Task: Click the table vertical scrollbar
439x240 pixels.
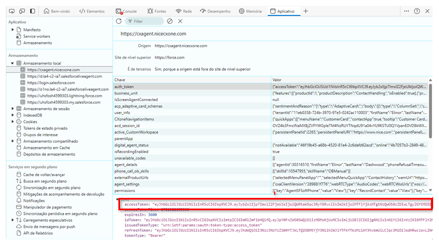Action: pyautogui.click(x=430, y=111)
